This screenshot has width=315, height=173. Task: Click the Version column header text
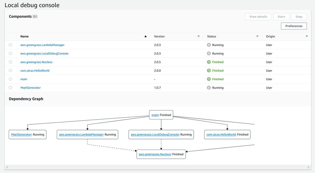[x=159, y=36]
